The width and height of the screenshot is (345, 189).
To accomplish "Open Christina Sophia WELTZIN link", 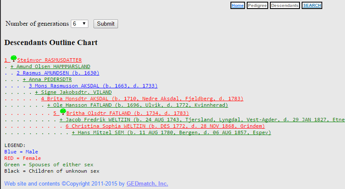I will (x=165, y=126).
